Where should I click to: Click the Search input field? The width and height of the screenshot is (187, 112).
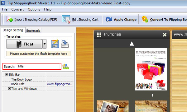(x=38, y=66)
